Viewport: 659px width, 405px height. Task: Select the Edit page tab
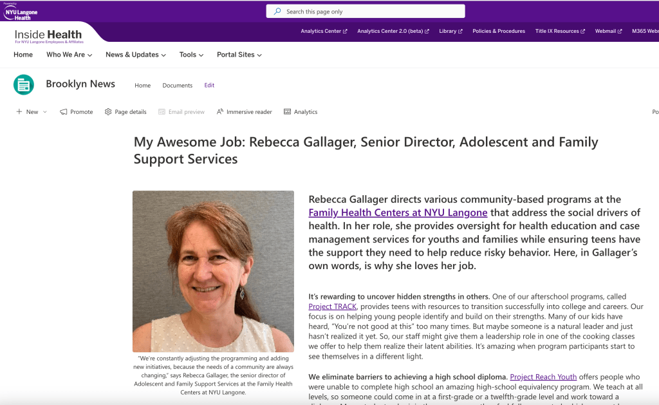point(209,86)
